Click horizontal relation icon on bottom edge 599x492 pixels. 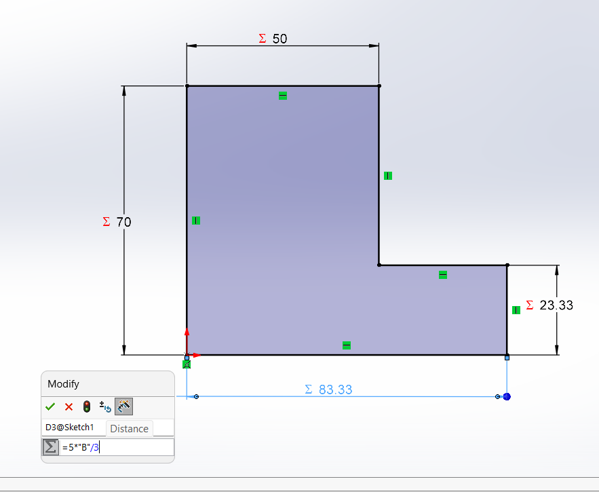[x=347, y=345]
